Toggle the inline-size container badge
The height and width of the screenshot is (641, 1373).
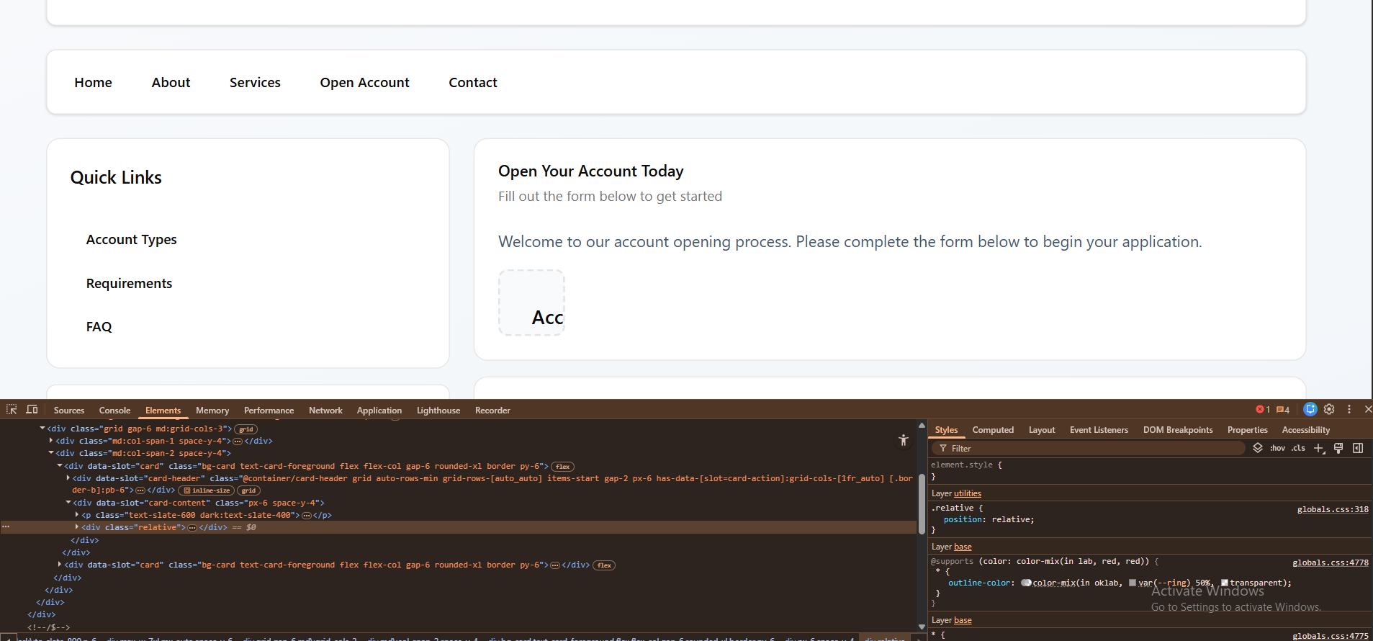[x=207, y=490]
